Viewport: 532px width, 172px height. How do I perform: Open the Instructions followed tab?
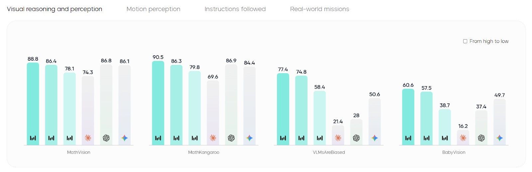click(x=235, y=9)
